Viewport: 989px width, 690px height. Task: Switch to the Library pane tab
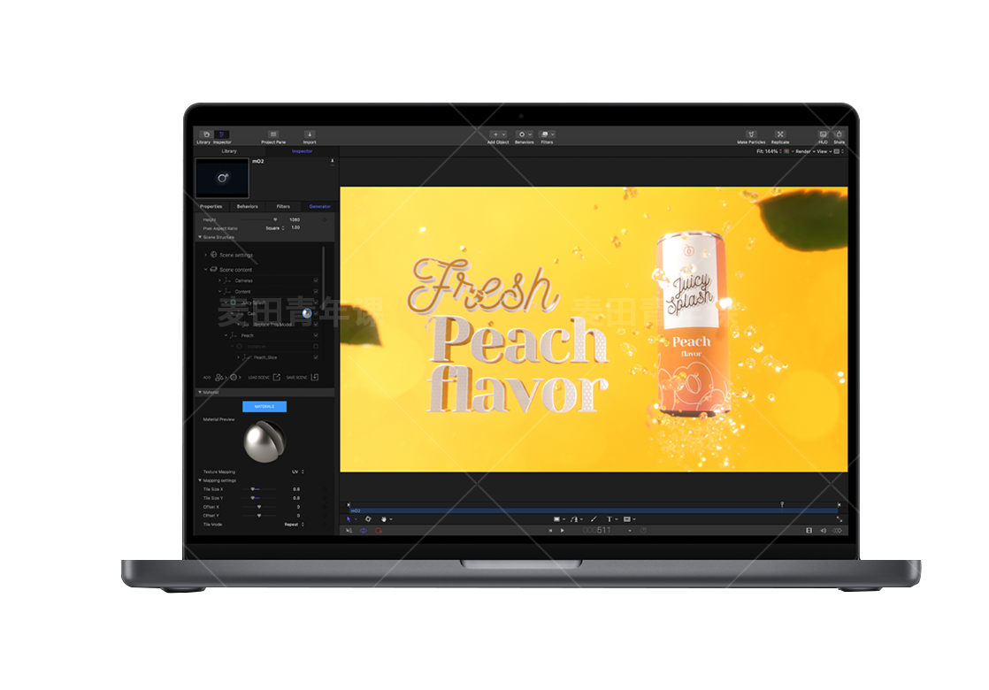(x=229, y=151)
